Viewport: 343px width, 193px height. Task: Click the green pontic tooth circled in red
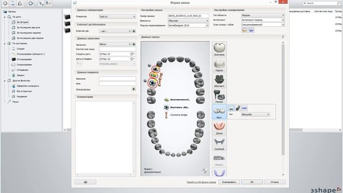click(154, 75)
